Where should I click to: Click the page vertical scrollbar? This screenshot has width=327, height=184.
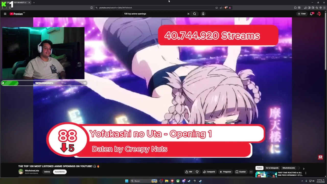point(325,41)
